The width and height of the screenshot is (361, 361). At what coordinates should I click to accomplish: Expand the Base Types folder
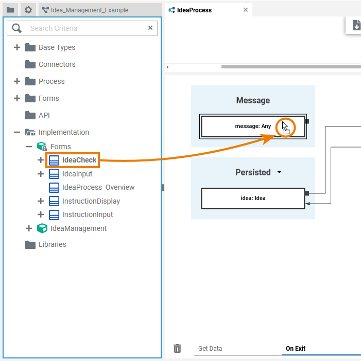(x=17, y=47)
